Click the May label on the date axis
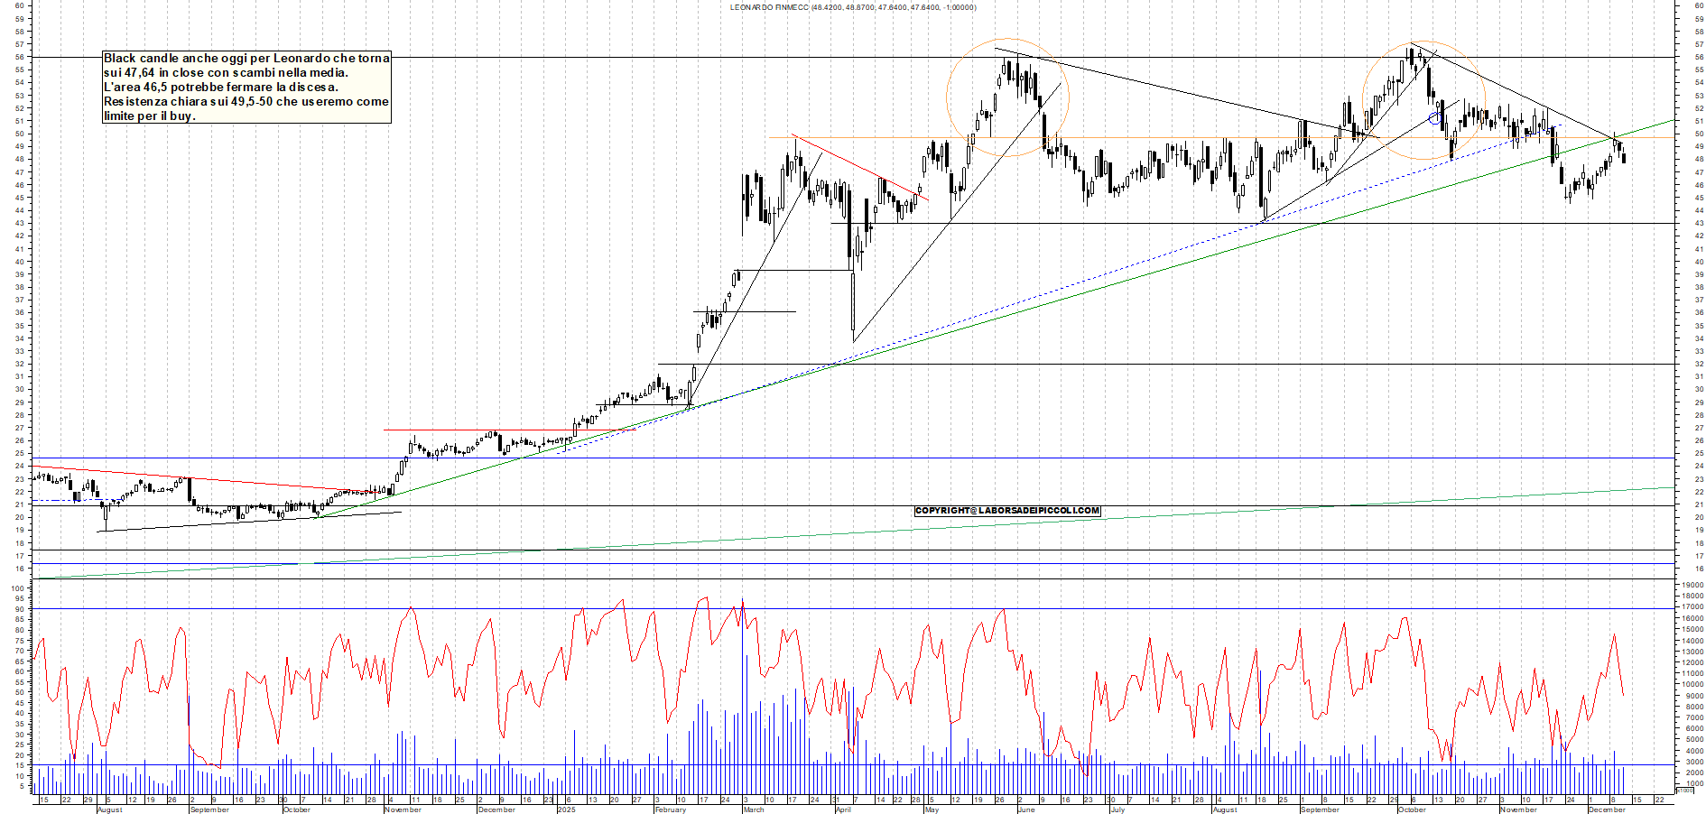1706x814 pixels. pyautogui.click(x=932, y=809)
